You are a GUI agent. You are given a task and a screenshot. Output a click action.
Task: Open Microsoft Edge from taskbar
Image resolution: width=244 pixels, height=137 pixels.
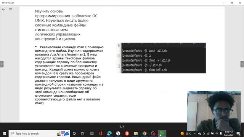[x=109, y=134]
